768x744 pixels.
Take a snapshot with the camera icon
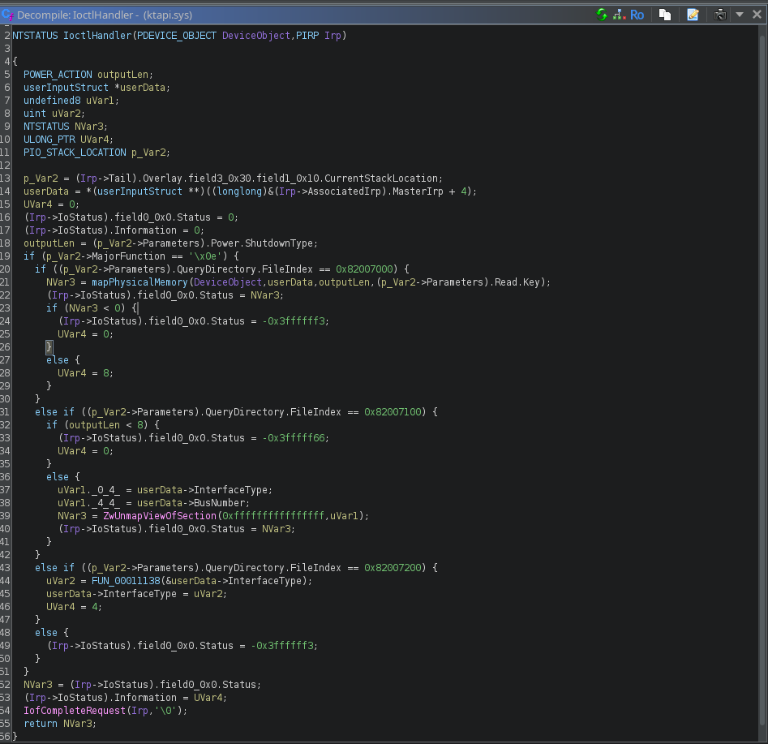720,15
